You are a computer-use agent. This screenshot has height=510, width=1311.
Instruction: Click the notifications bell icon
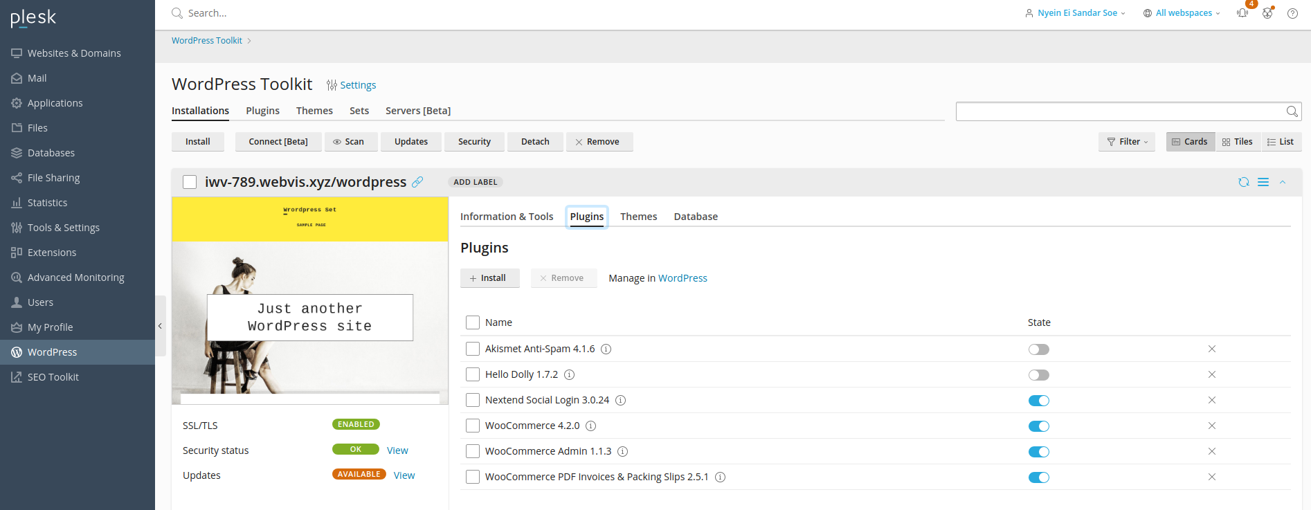(1242, 13)
